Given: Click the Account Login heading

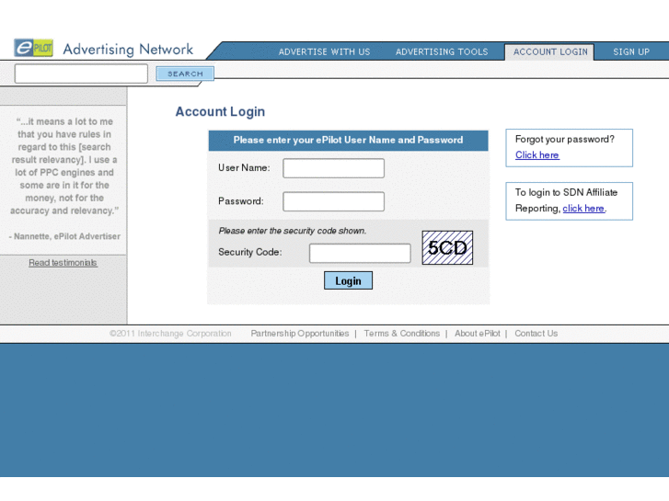Looking at the screenshot, I should point(220,112).
